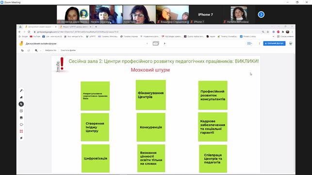Select the 'Конкуренція' sticky note
This screenshot has height=175, width=312.
[151, 127]
